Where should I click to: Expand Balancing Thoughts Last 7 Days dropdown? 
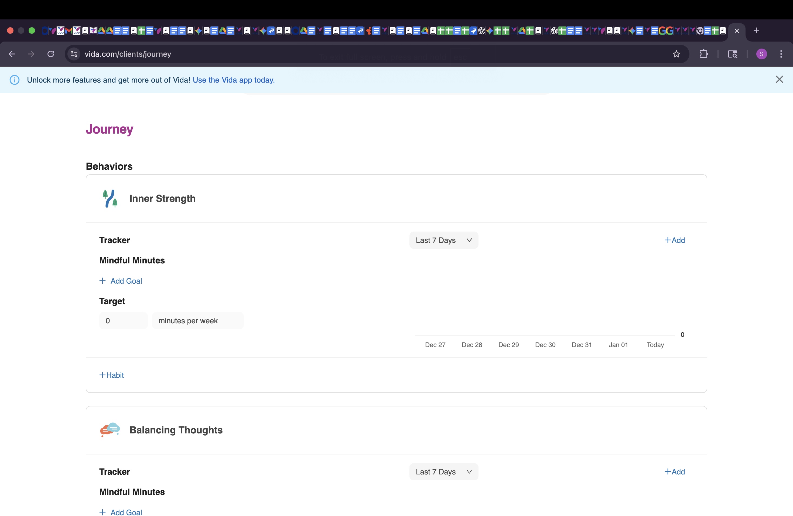coord(443,472)
